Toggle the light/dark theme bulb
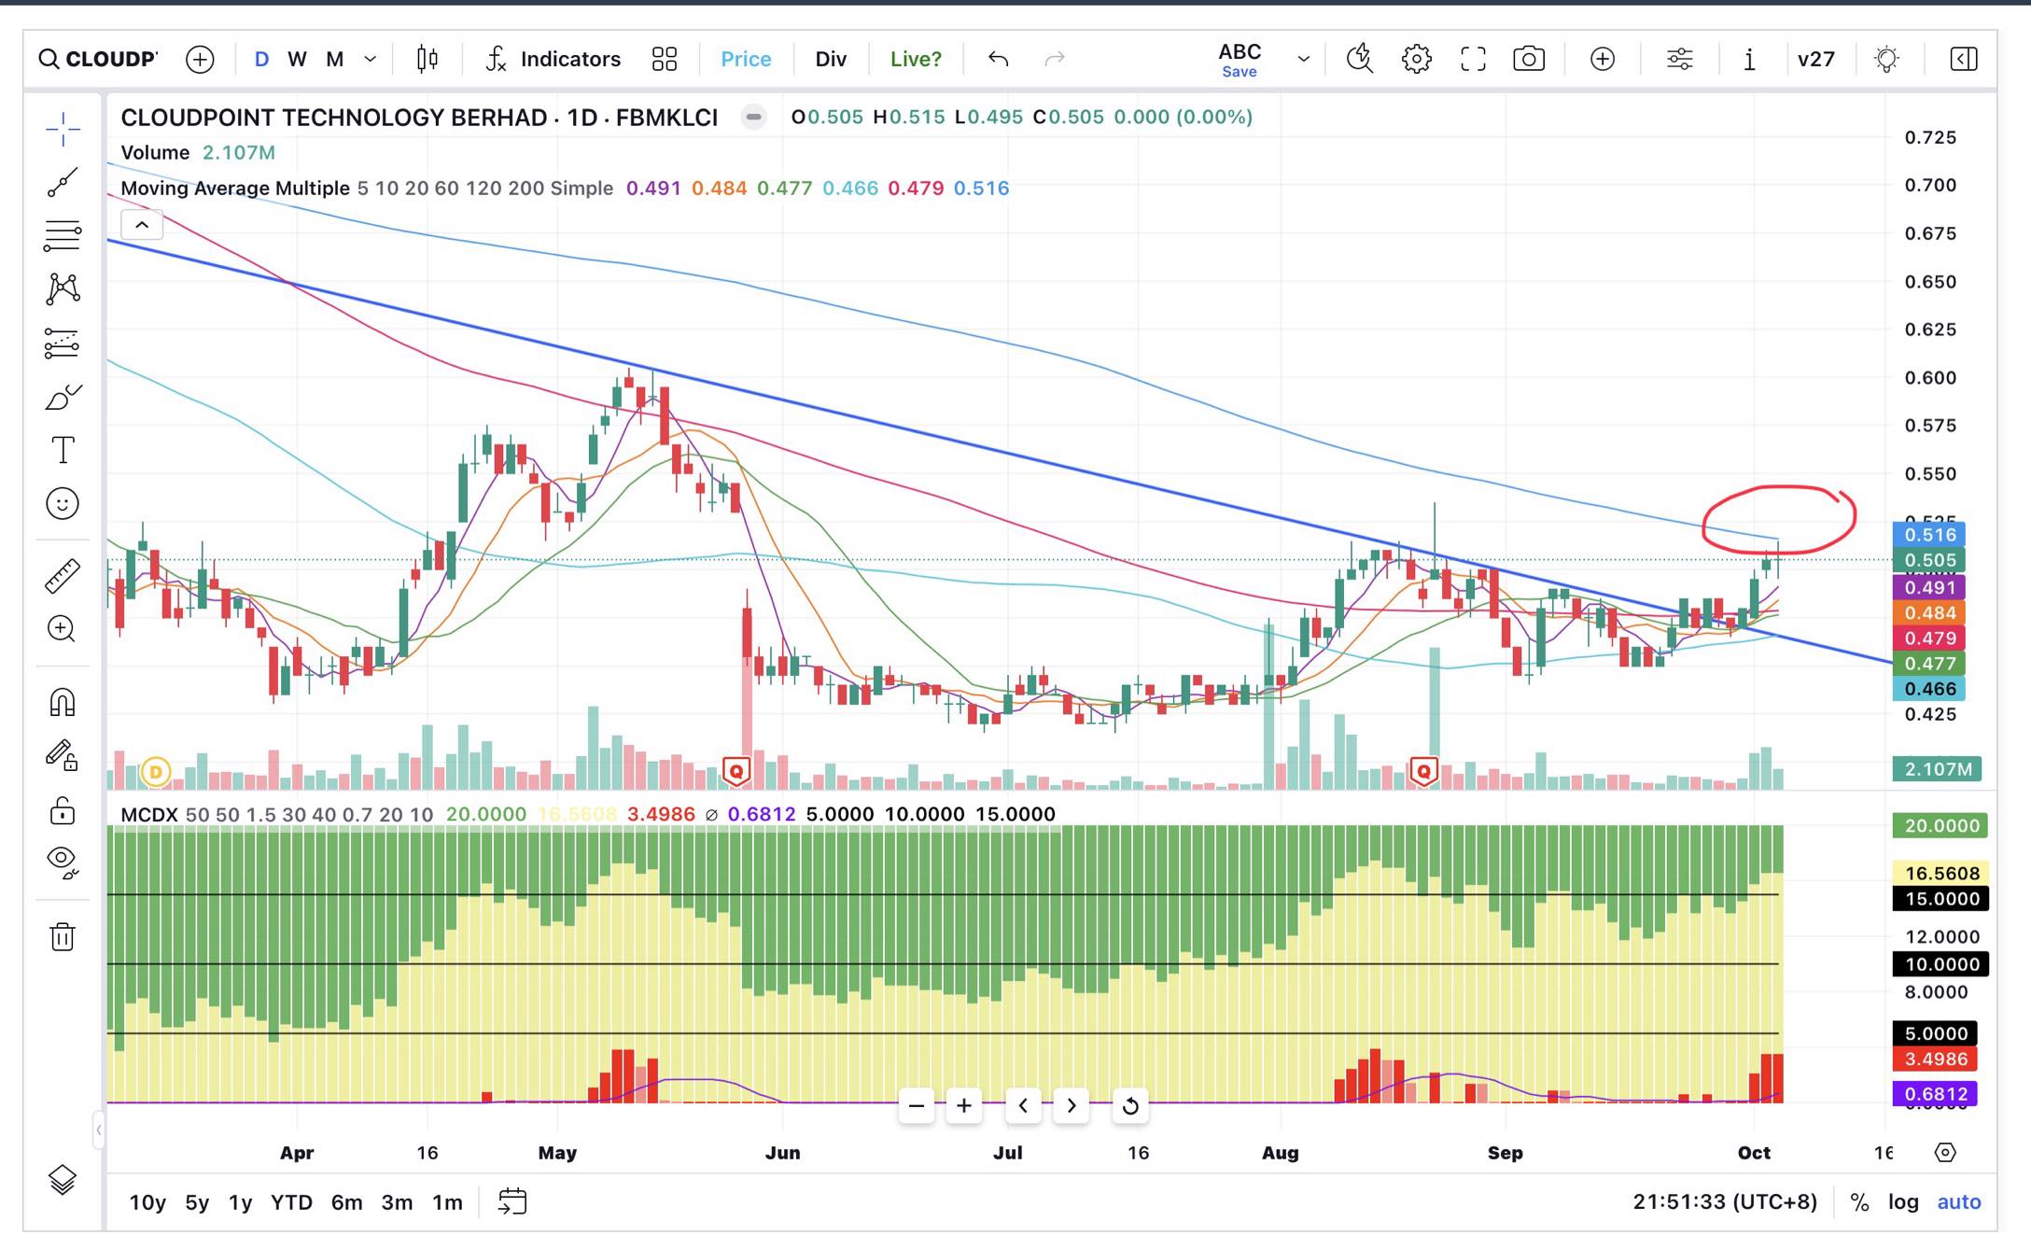The width and height of the screenshot is (2031, 1235). click(x=1887, y=59)
